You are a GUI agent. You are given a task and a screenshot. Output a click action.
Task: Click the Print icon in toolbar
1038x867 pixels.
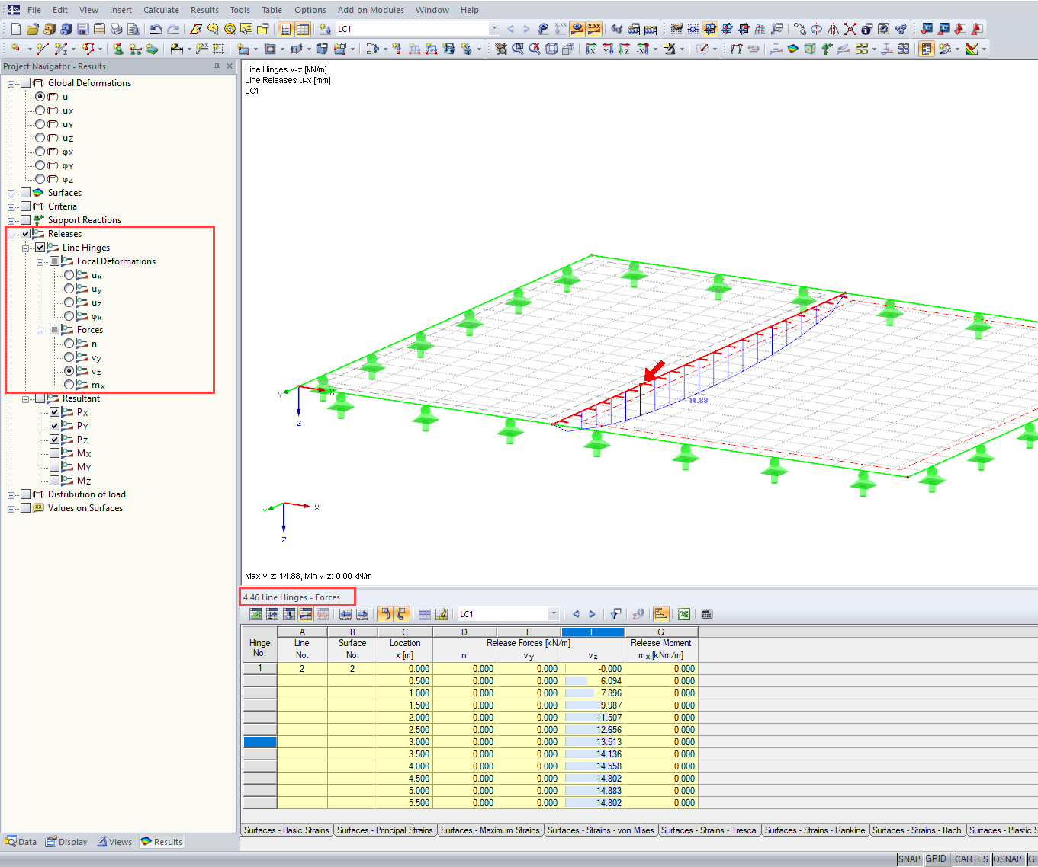click(x=117, y=29)
